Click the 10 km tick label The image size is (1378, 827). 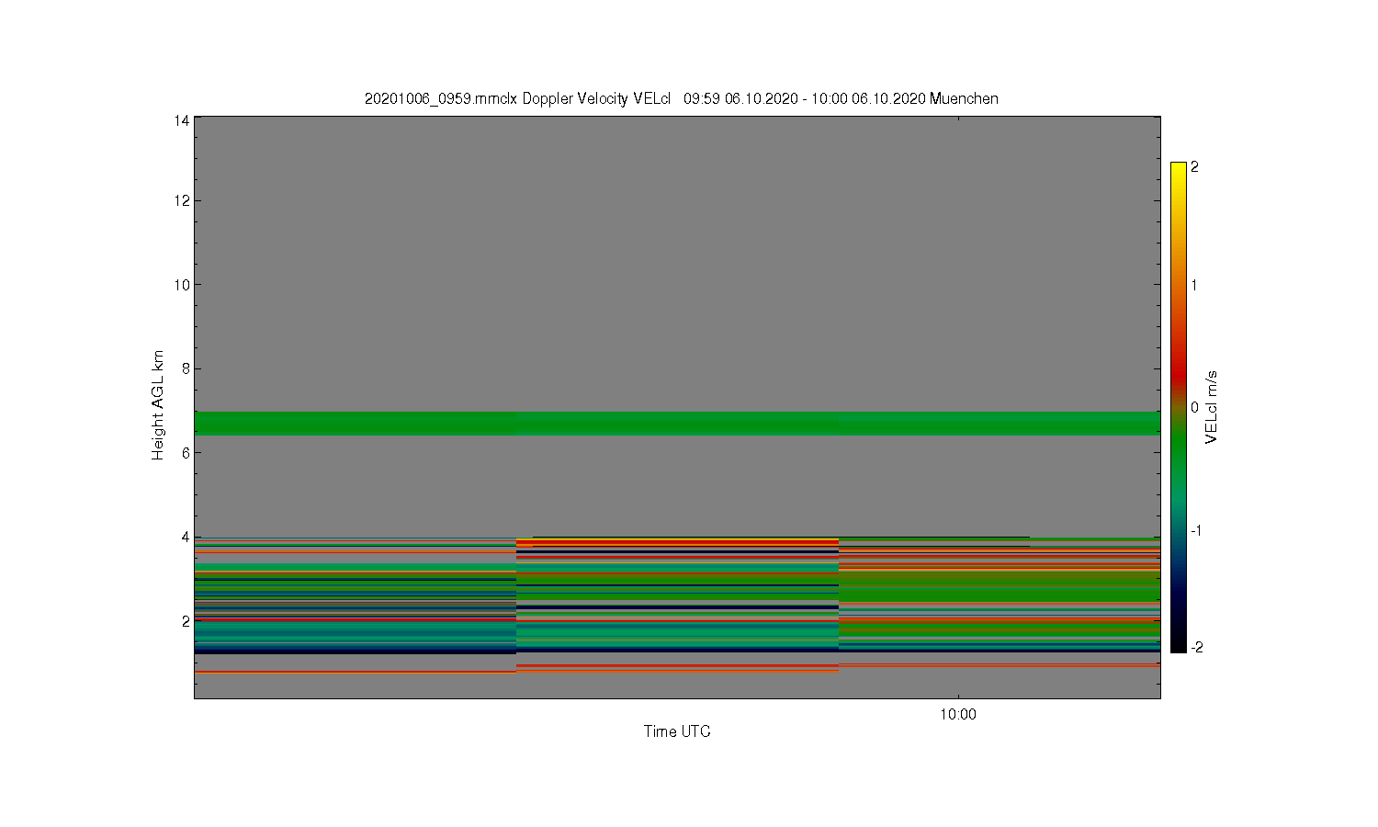182,285
